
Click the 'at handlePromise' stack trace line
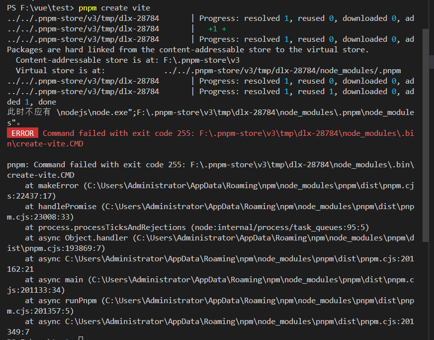(220, 207)
